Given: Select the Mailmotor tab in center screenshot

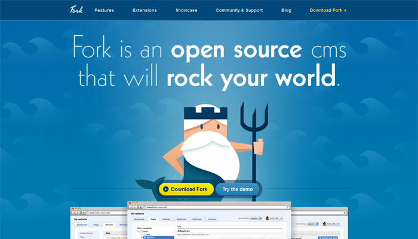Looking at the screenshot, I should 197,219.
